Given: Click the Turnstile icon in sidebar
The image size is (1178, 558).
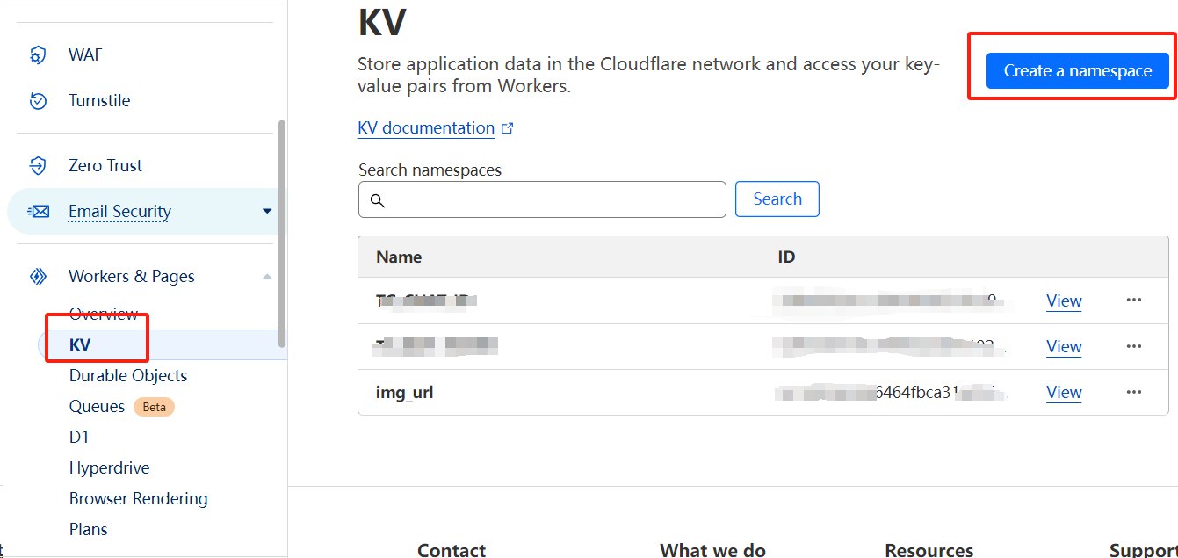Looking at the screenshot, I should coord(38,101).
